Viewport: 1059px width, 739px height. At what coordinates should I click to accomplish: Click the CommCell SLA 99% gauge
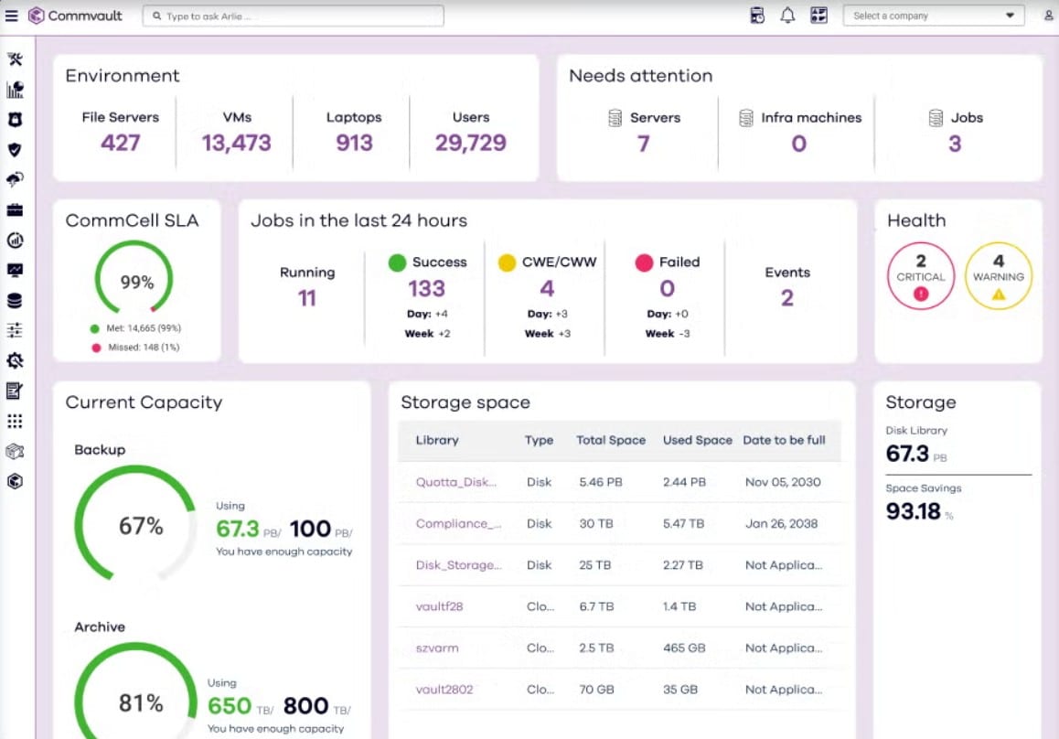(x=134, y=278)
